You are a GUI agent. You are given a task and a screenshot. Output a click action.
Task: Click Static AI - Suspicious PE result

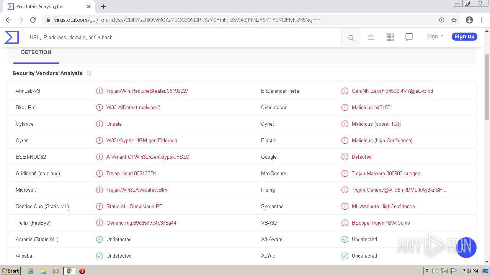coord(134,206)
